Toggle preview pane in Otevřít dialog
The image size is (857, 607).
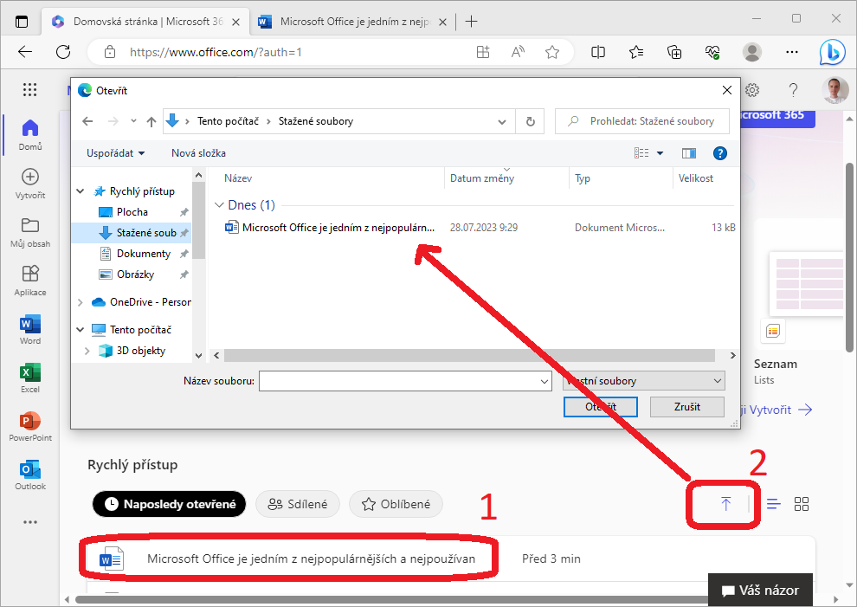(x=689, y=153)
